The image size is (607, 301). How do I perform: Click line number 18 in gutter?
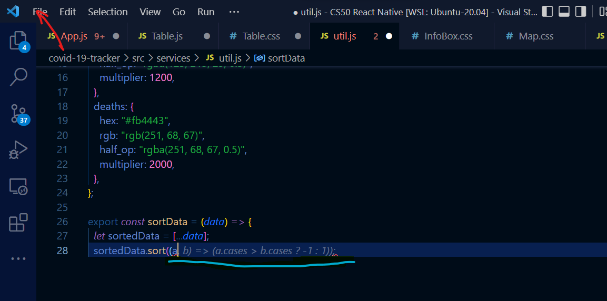tap(62, 106)
